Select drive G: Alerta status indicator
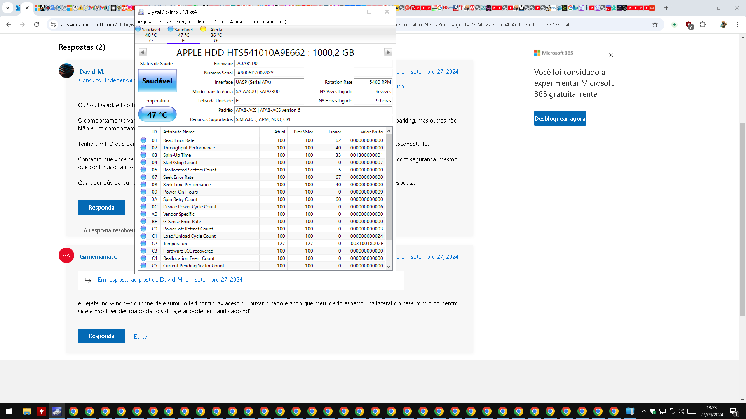Screen dimensions: 746x419 pos(213,35)
